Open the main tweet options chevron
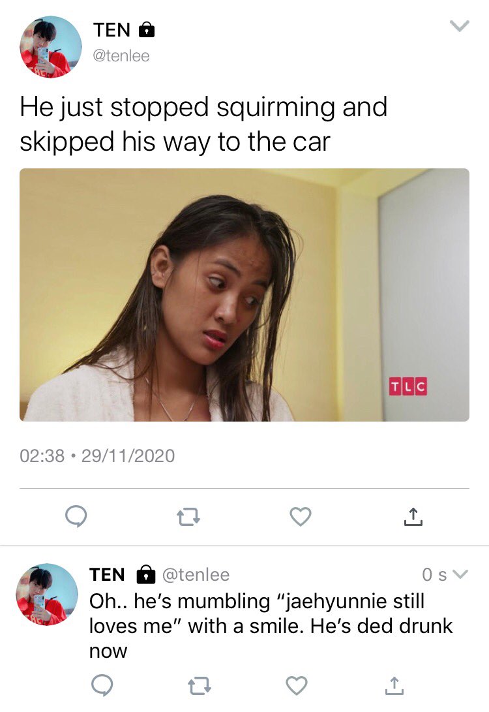The width and height of the screenshot is (489, 712). click(460, 26)
